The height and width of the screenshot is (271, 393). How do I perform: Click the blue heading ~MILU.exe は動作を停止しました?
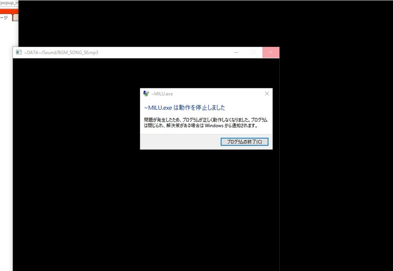pos(184,107)
